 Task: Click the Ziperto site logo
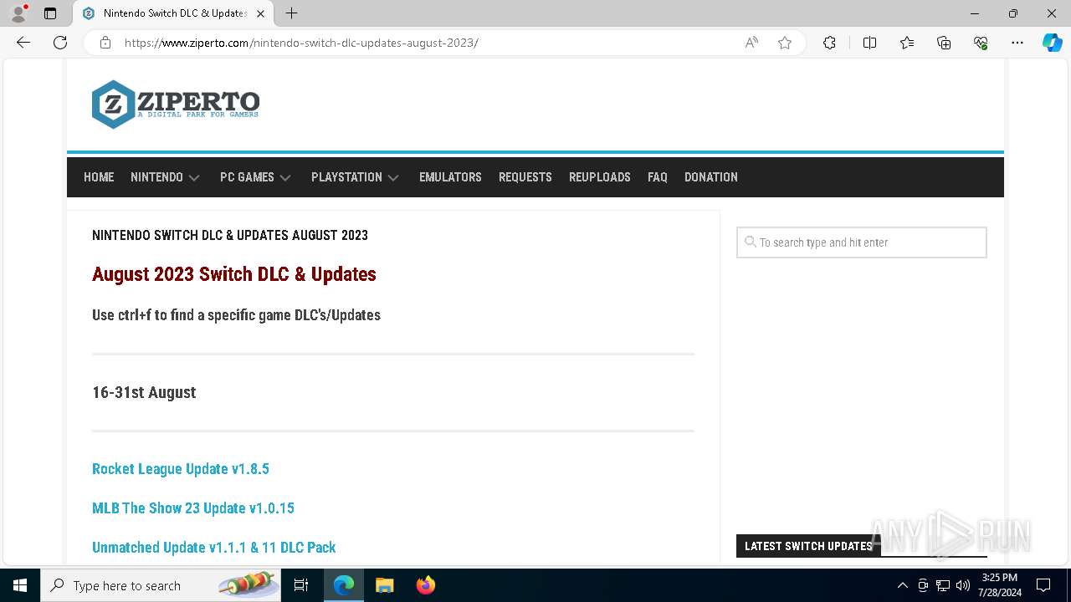[176, 105]
